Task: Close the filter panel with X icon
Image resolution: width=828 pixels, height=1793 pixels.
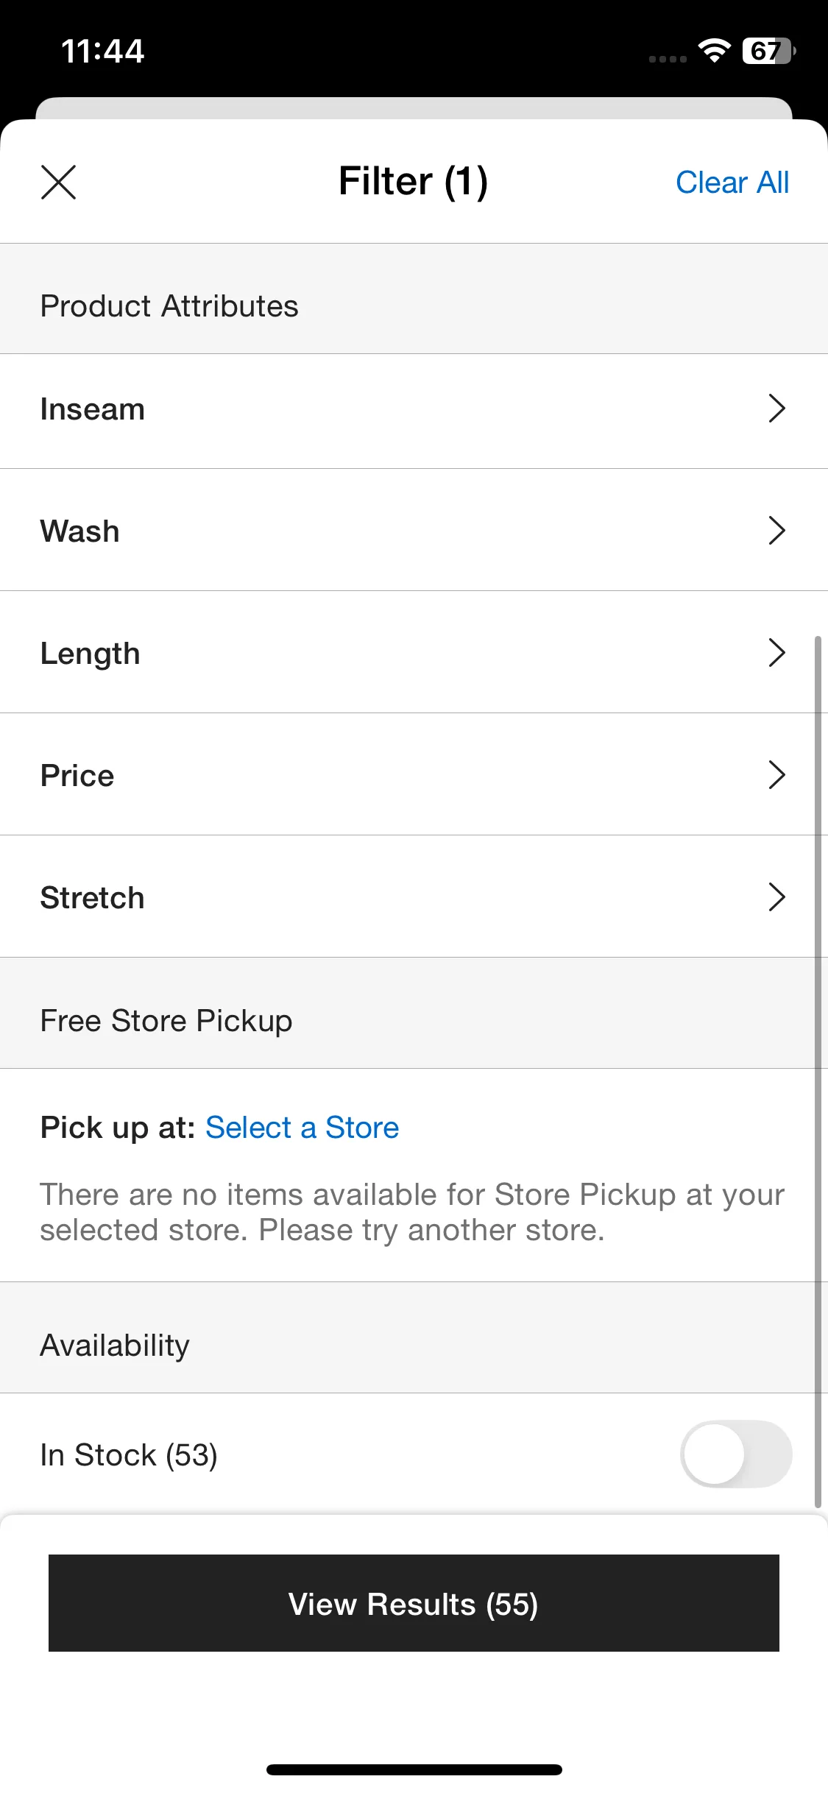Action: (x=58, y=182)
